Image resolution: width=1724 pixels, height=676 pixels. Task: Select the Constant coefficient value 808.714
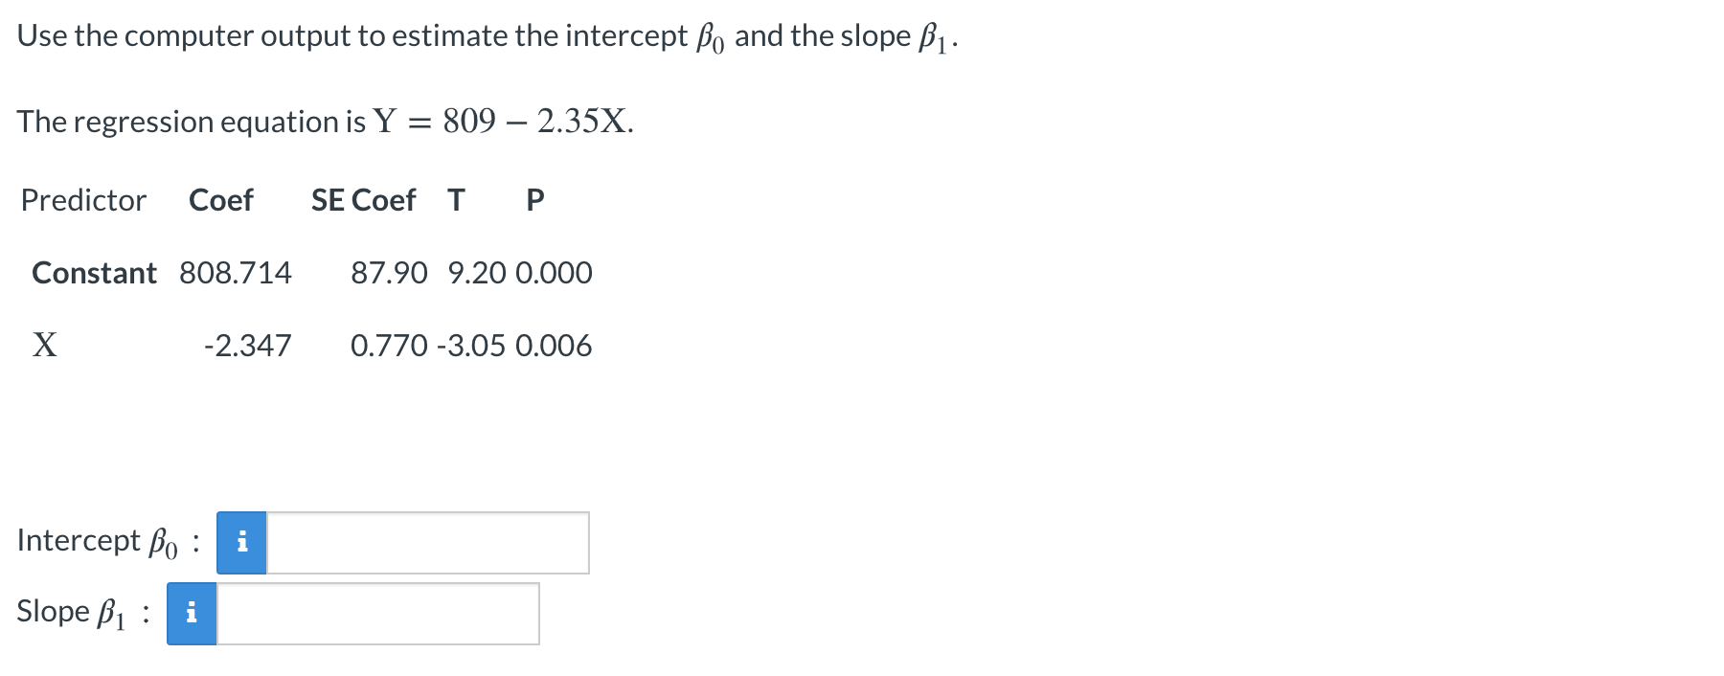pos(237,273)
